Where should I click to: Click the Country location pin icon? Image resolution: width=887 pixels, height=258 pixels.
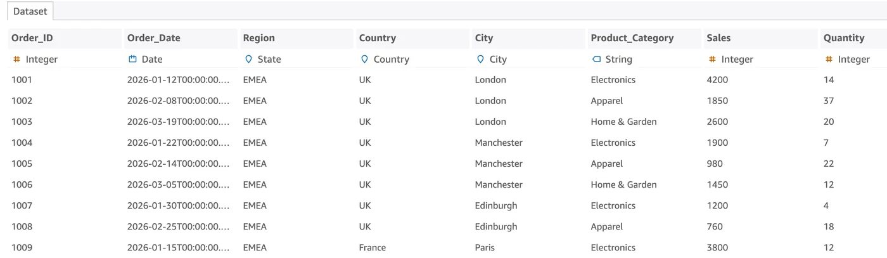pyautogui.click(x=364, y=59)
